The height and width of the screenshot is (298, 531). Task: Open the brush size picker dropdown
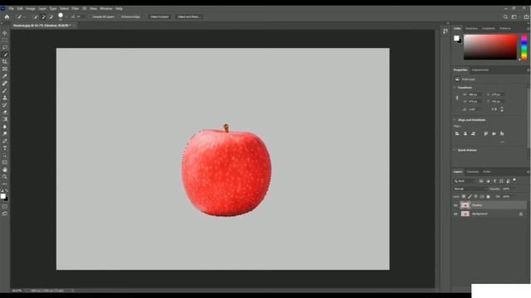[66, 17]
